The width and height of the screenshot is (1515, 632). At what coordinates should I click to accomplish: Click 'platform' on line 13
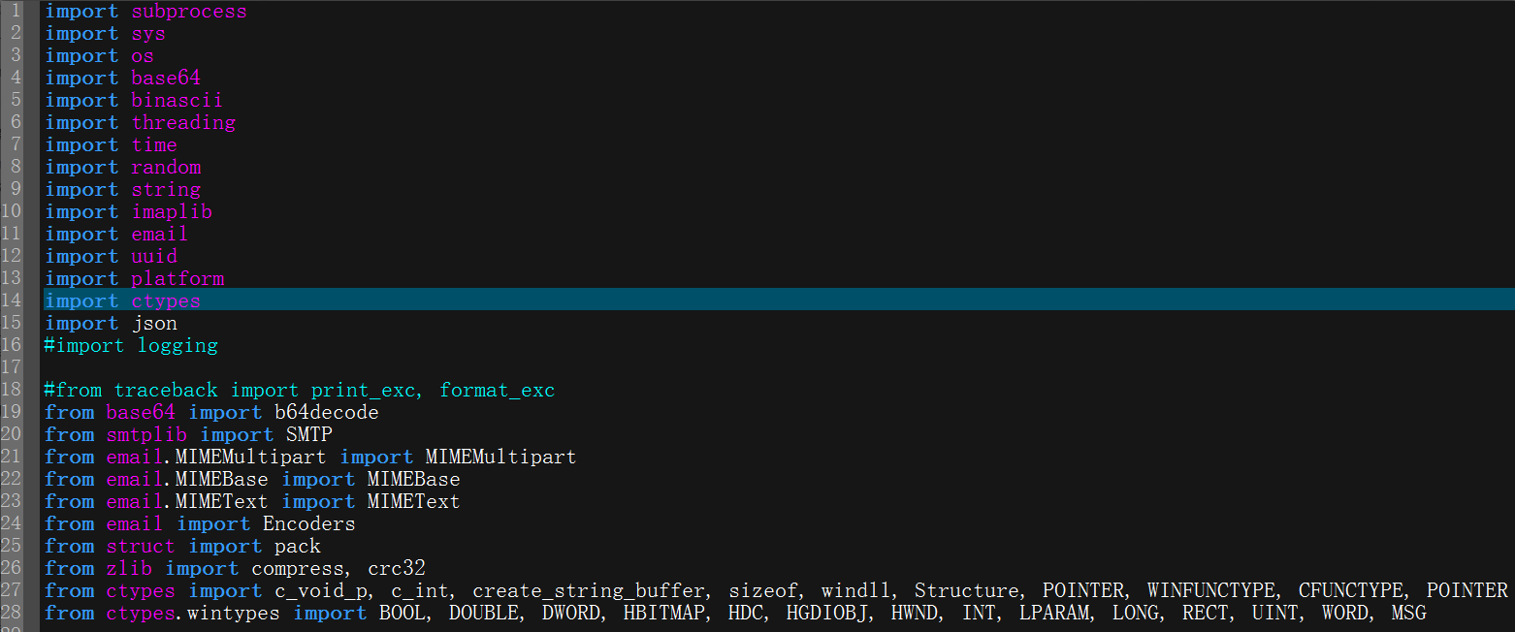[x=177, y=279]
